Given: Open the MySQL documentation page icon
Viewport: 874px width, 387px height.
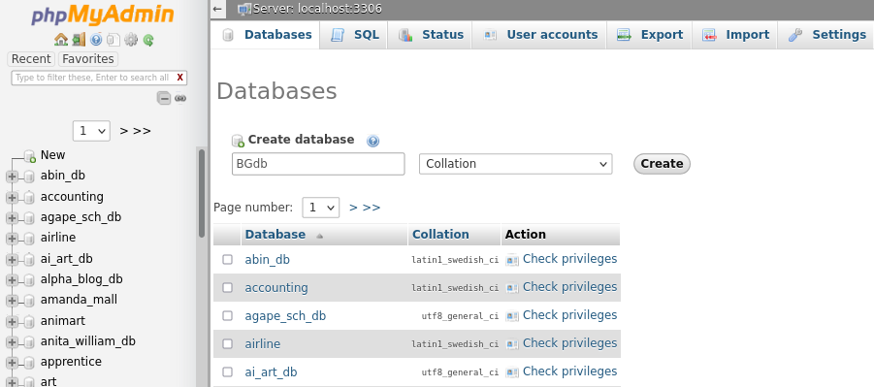Looking at the screenshot, I should [x=113, y=40].
